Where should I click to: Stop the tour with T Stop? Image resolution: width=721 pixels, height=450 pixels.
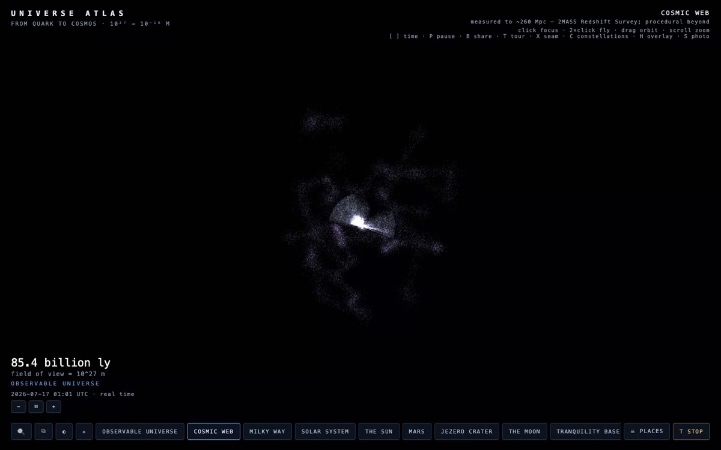point(691,431)
